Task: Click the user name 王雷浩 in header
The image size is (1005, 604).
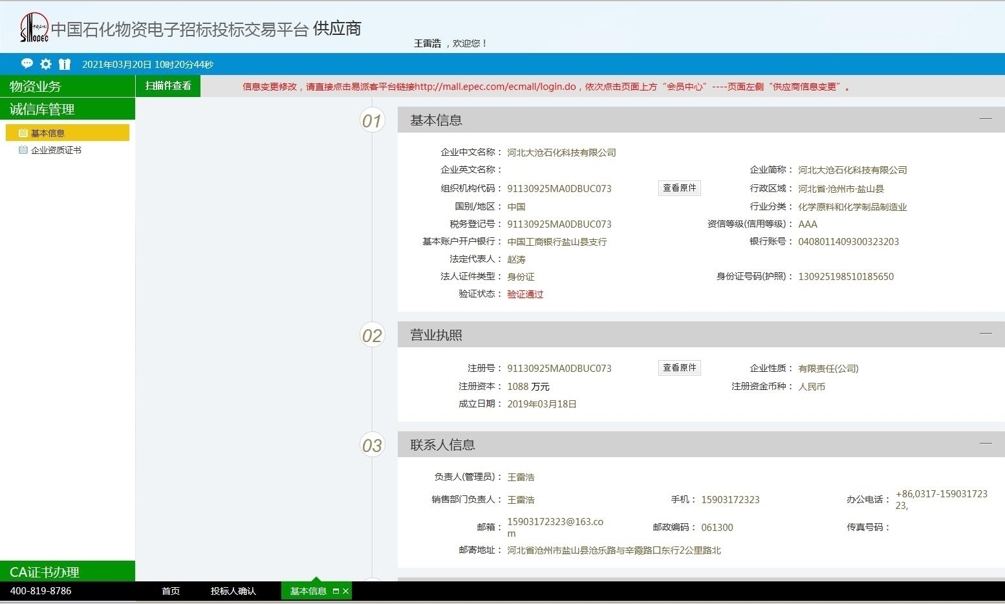Action: [x=427, y=43]
